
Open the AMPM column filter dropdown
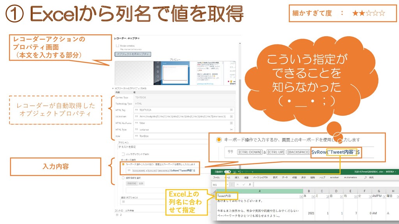tap(384, 196)
